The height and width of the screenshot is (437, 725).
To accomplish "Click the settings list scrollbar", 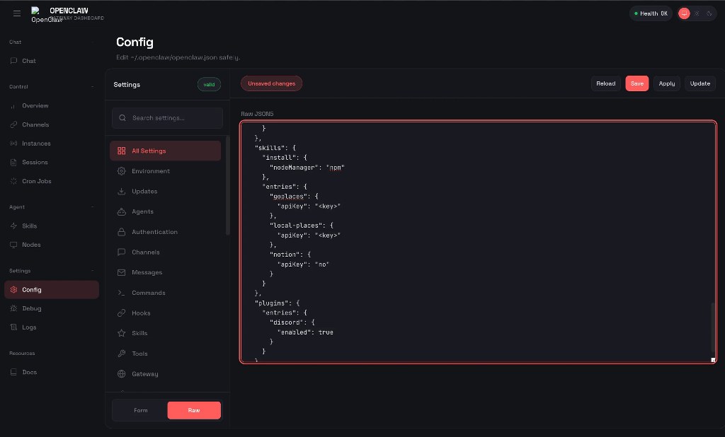I will [x=227, y=185].
